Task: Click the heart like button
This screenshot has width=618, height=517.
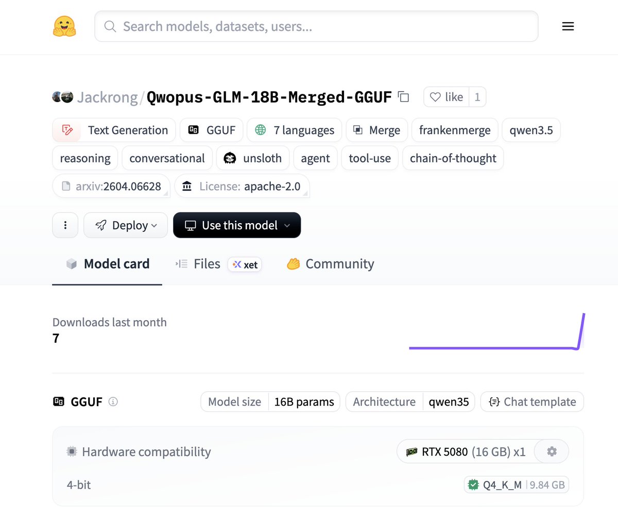Action: click(x=447, y=97)
